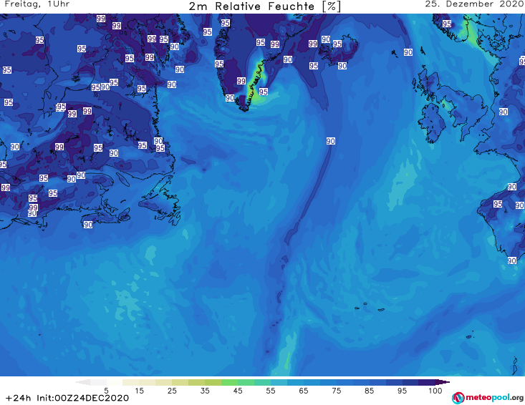Click the 90 label south of Nova Scotia
525x405 pixels.
coord(88,225)
